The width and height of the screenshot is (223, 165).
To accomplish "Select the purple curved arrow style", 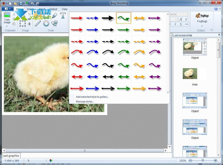I will pyautogui.click(x=155, y=52).
